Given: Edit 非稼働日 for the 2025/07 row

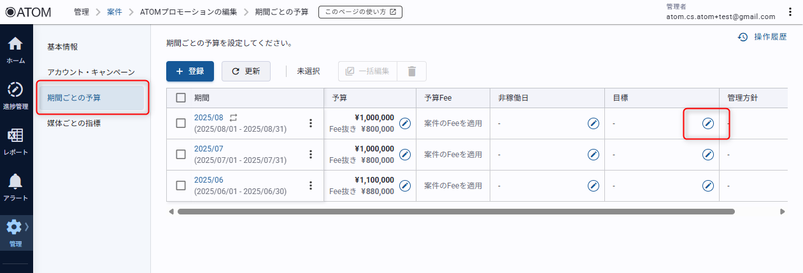Looking at the screenshot, I should point(593,154).
